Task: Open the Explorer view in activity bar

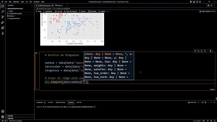Action: 3,6
